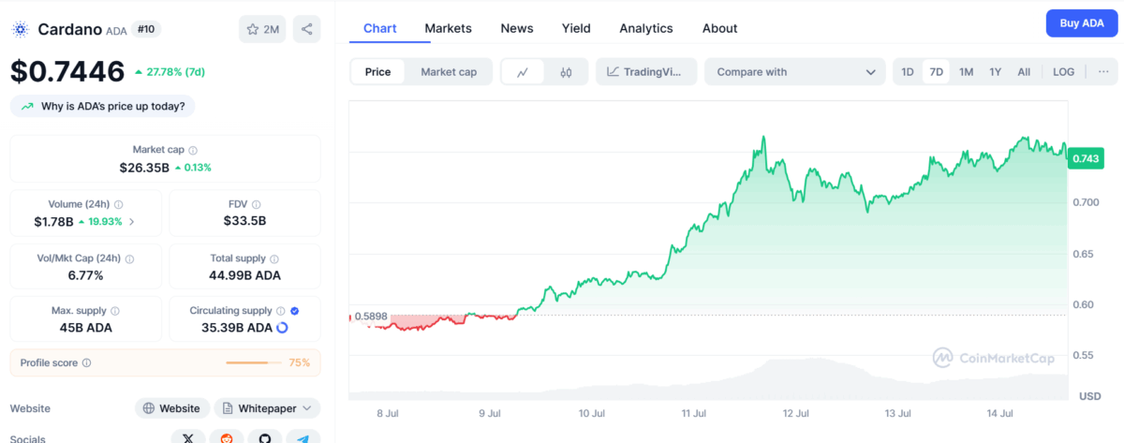Click the 27.78% (7d) change label
Image resolution: width=1124 pixels, height=443 pixels.
[x=170, y=72]
